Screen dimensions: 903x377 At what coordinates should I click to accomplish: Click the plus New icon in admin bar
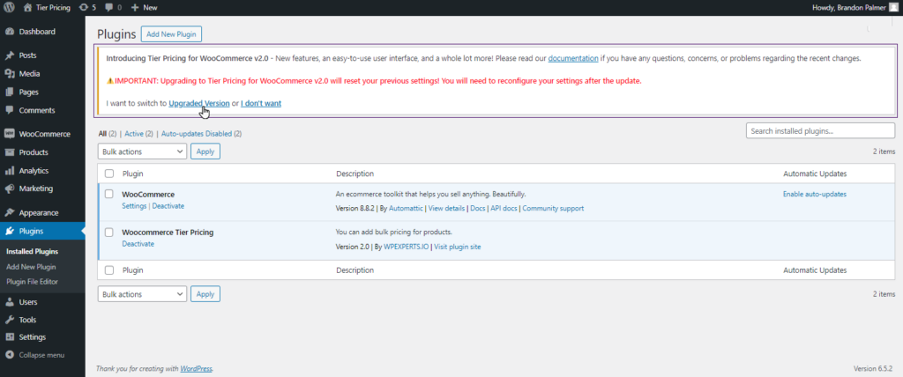pyautogui.click(x=135, y=7)
